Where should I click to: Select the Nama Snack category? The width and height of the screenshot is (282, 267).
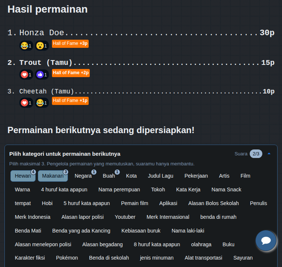click(x=226, y=189)
